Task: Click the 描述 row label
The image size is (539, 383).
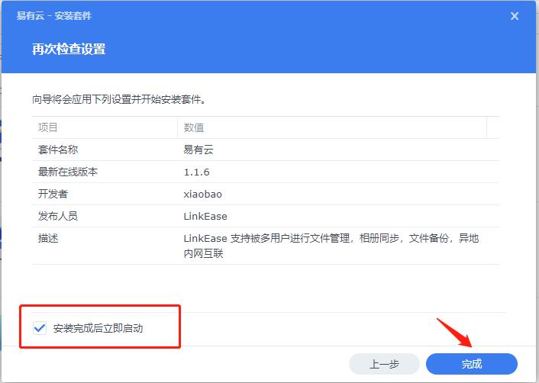Action: point(48,238)
